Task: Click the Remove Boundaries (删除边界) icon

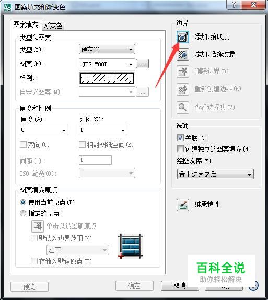Action: pyautogui.click(x=183, y=72)
